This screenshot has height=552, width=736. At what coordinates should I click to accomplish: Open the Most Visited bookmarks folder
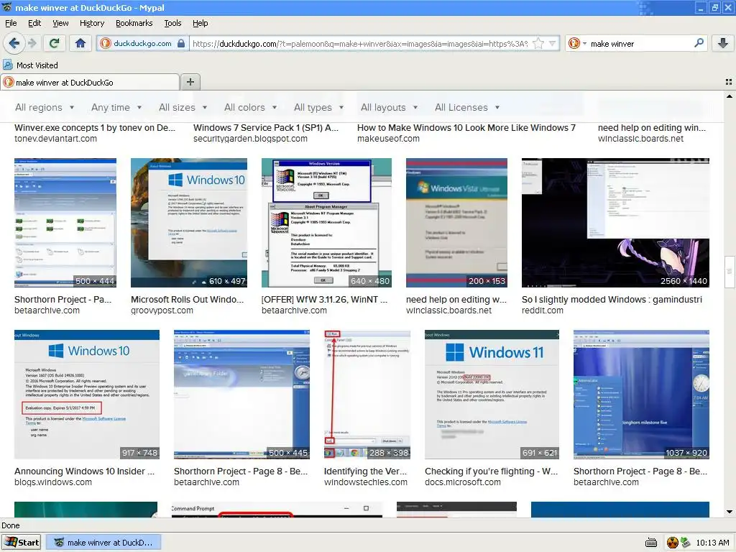tap(30, 65)
